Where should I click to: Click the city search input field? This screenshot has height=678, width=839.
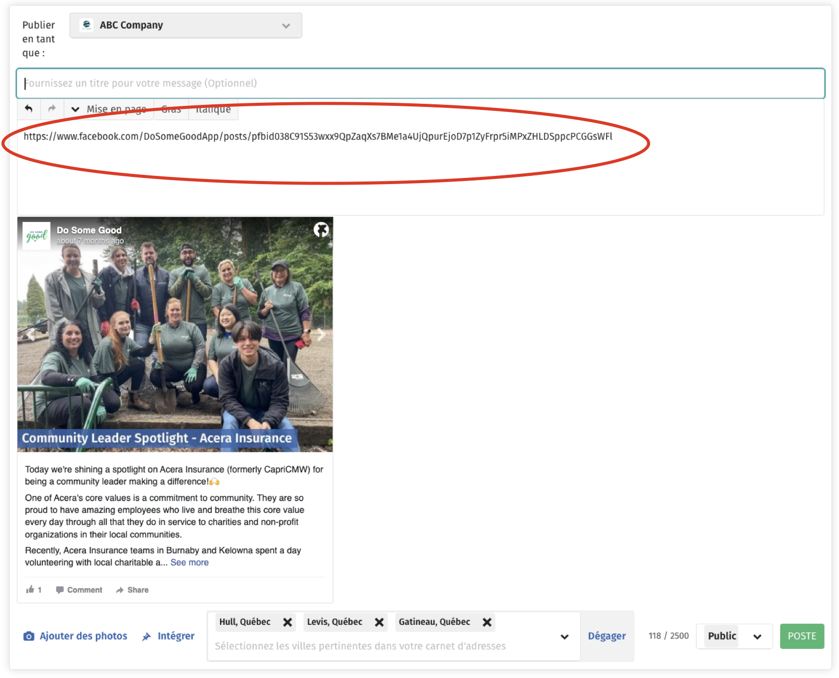coord(360,646)
